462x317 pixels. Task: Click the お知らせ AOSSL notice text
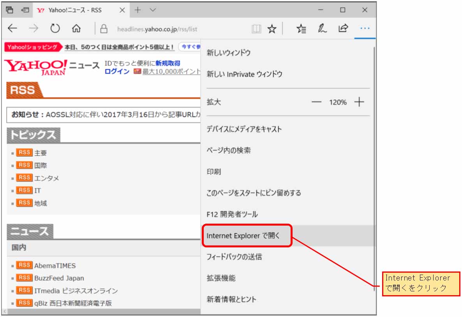tap(106, 114)
